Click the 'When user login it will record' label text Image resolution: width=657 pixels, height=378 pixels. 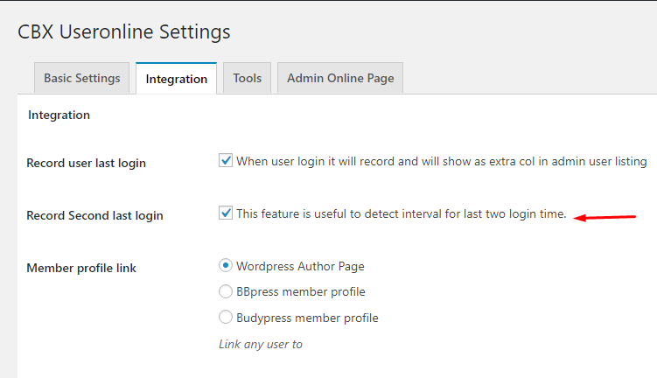(x=442, y=161)
